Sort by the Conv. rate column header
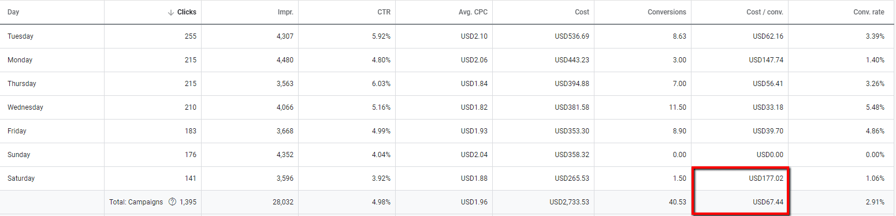Screen dimensions: 896x216 coord(869,12)
